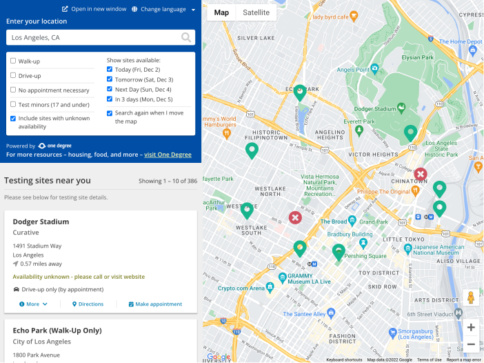The width and height of the screenshot is (484, 363).
Task: Click '1491 Stadium Way' address text
Action: click(37, 246)
